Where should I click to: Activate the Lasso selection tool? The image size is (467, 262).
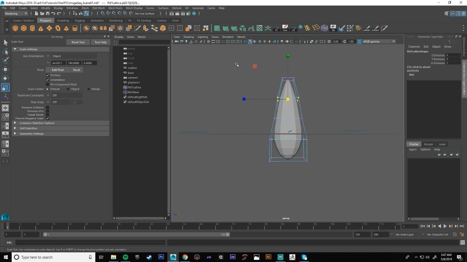[5, 52]
